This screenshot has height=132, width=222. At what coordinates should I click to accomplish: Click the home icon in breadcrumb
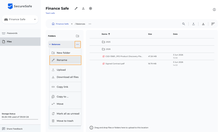[x=53, y=24]
